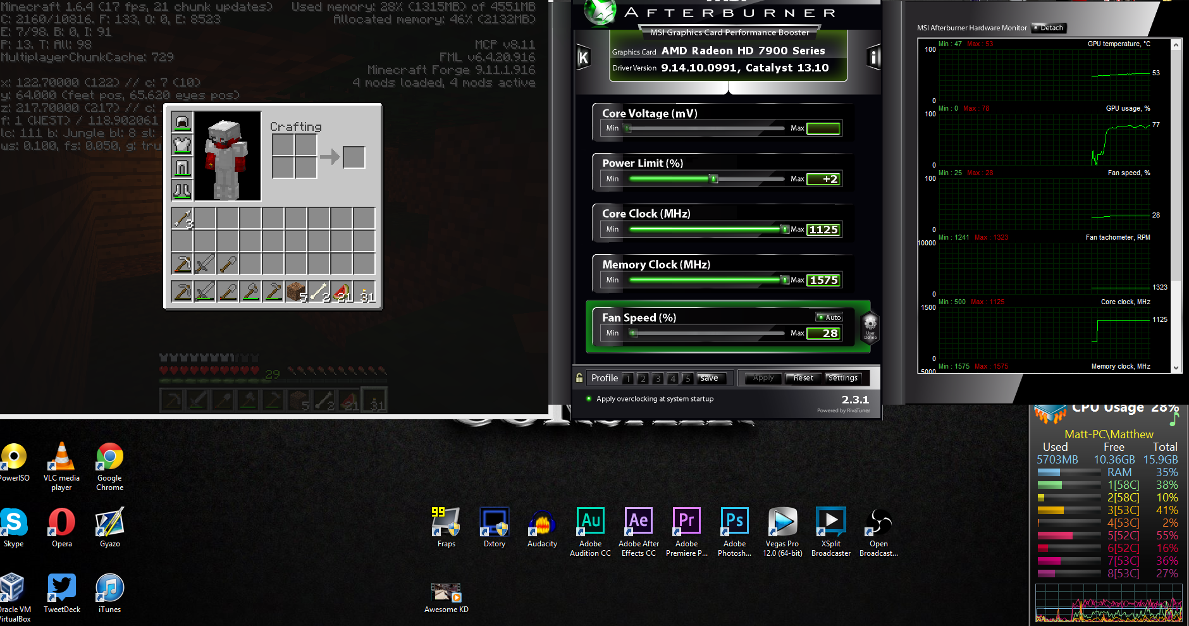Click the Opera browser desktop icon
The width and height of the screenshot is (1189, 626).
click(61, 528)
